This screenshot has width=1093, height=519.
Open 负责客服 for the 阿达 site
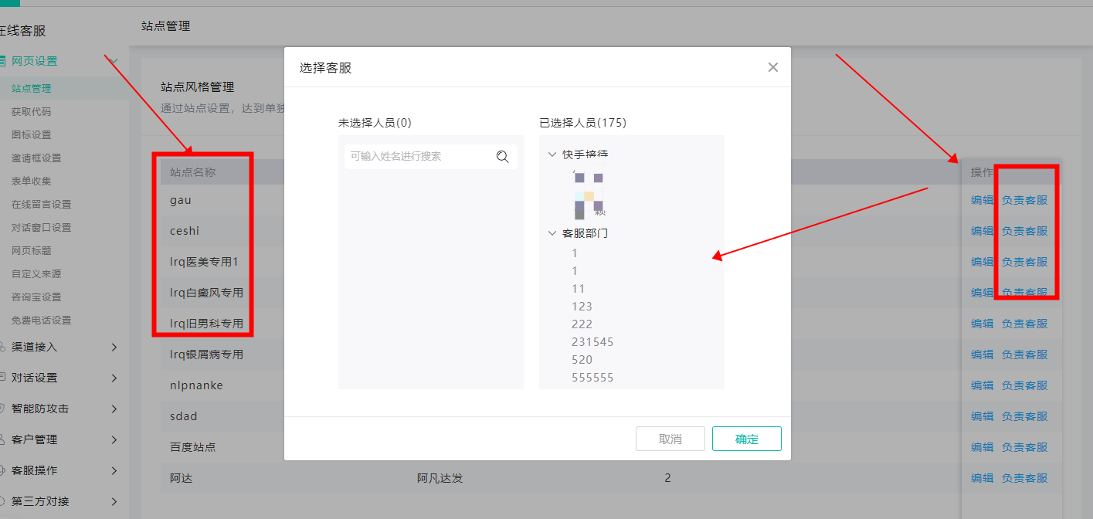1024,478
